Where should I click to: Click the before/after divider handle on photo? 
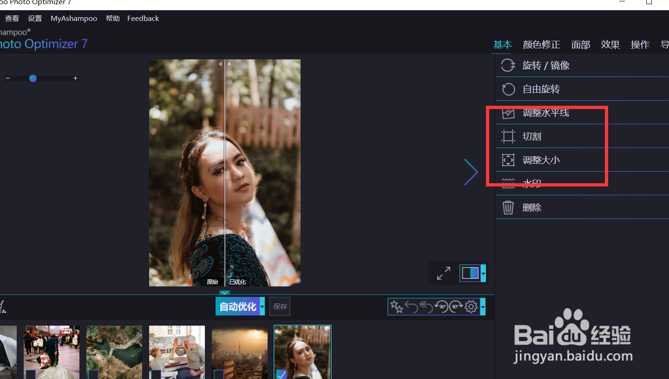[225, 64]
